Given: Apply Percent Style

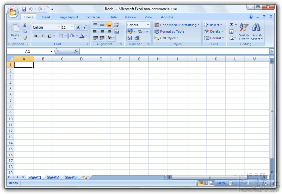Looking at the screenshot, I should [140, 31].
